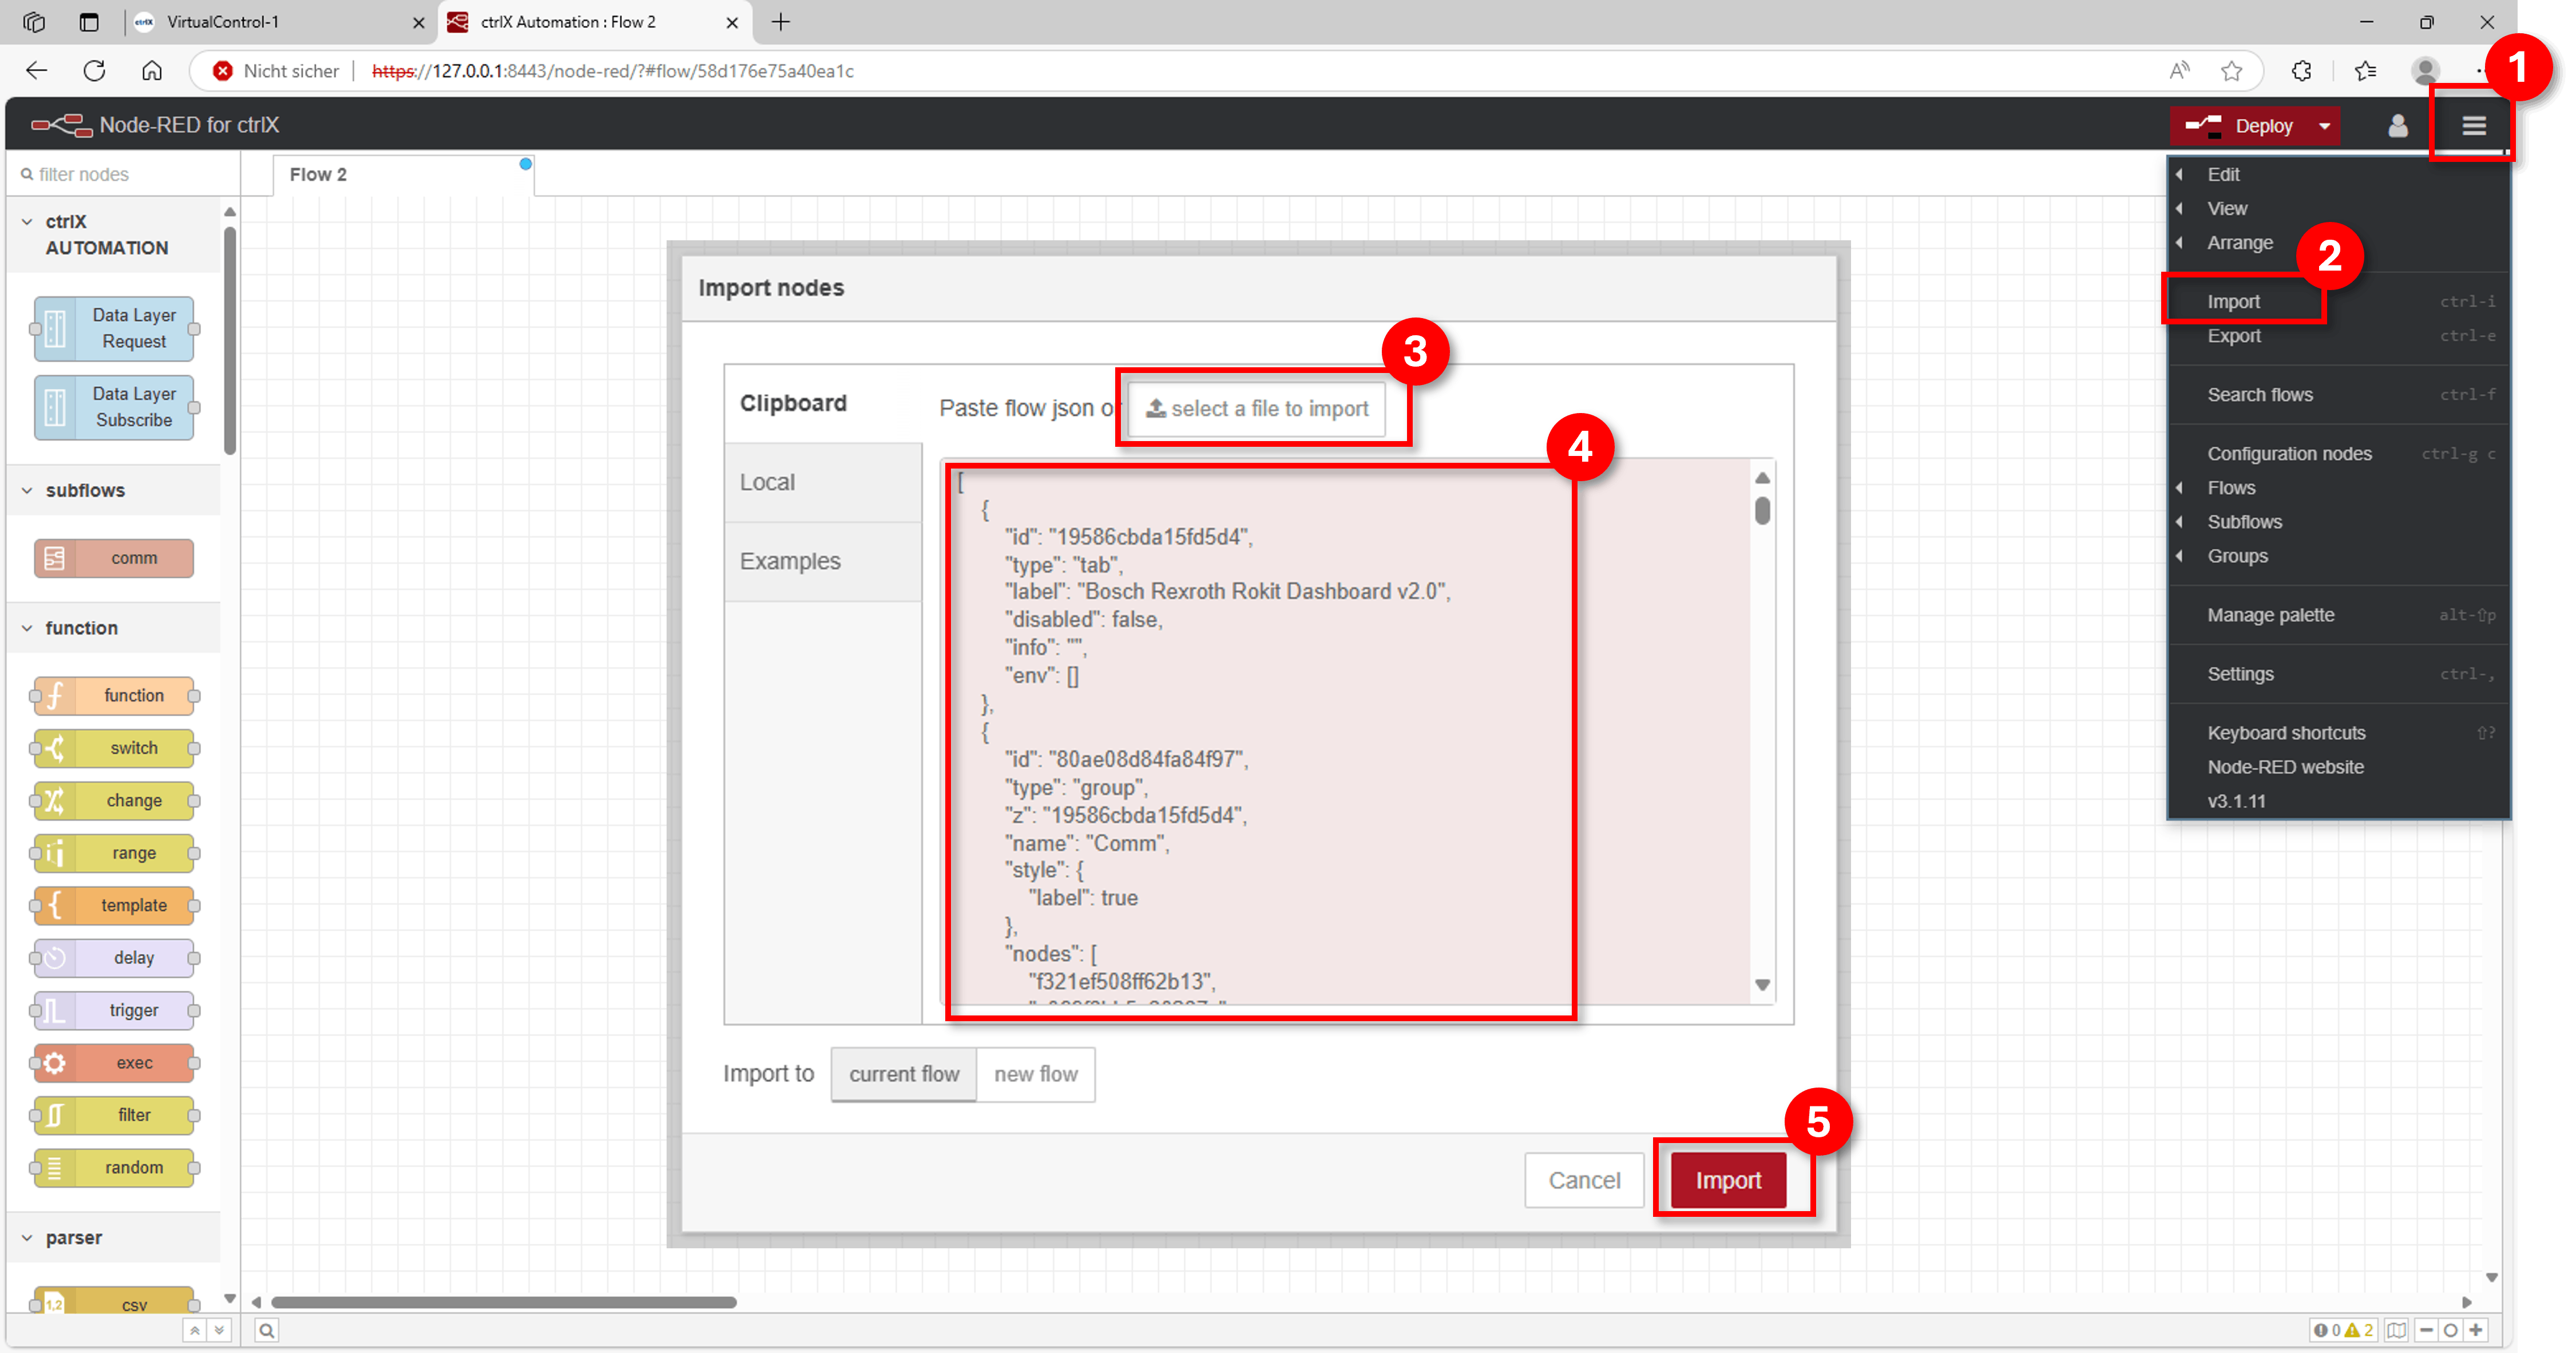Screen dimensions: 2576x1353
Task: Open Keyboard shortcuts menu entry
Action: tap(2338, 733)
